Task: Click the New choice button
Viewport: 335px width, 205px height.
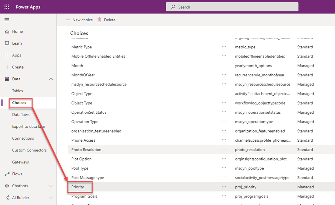Action: click(x=79, y=20)
